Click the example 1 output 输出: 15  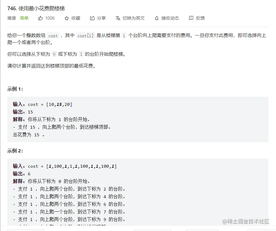pos(23,112)
